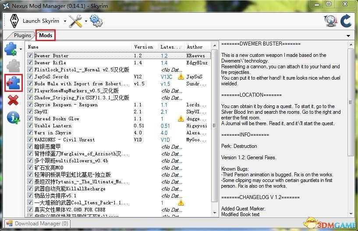This screenshot has width=358, height=231.
Task: Delete the mod using red X icon
Action: click(13, 100)
